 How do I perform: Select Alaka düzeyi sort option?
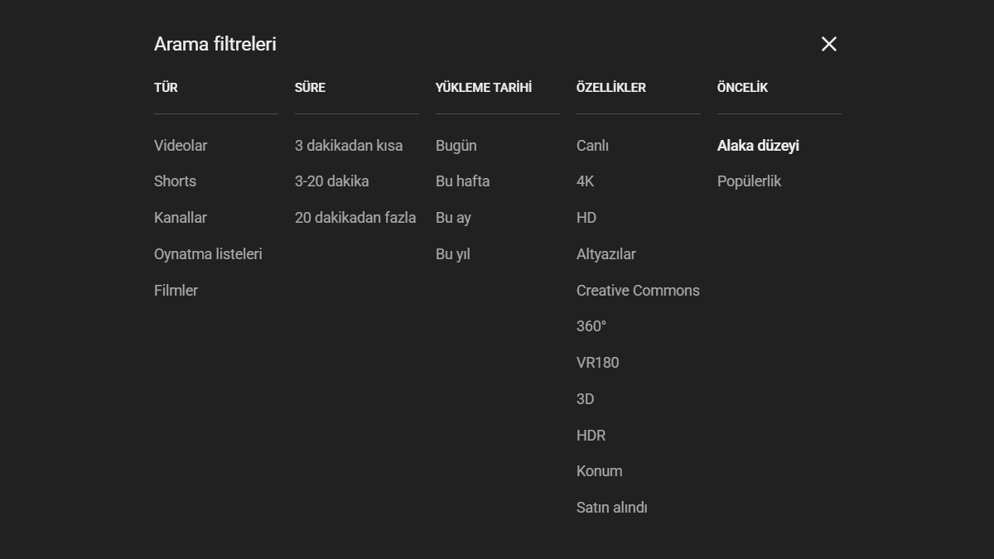(x=758, y=146)
